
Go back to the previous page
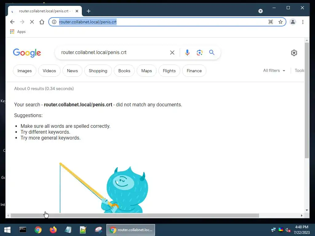click(12, 22)
